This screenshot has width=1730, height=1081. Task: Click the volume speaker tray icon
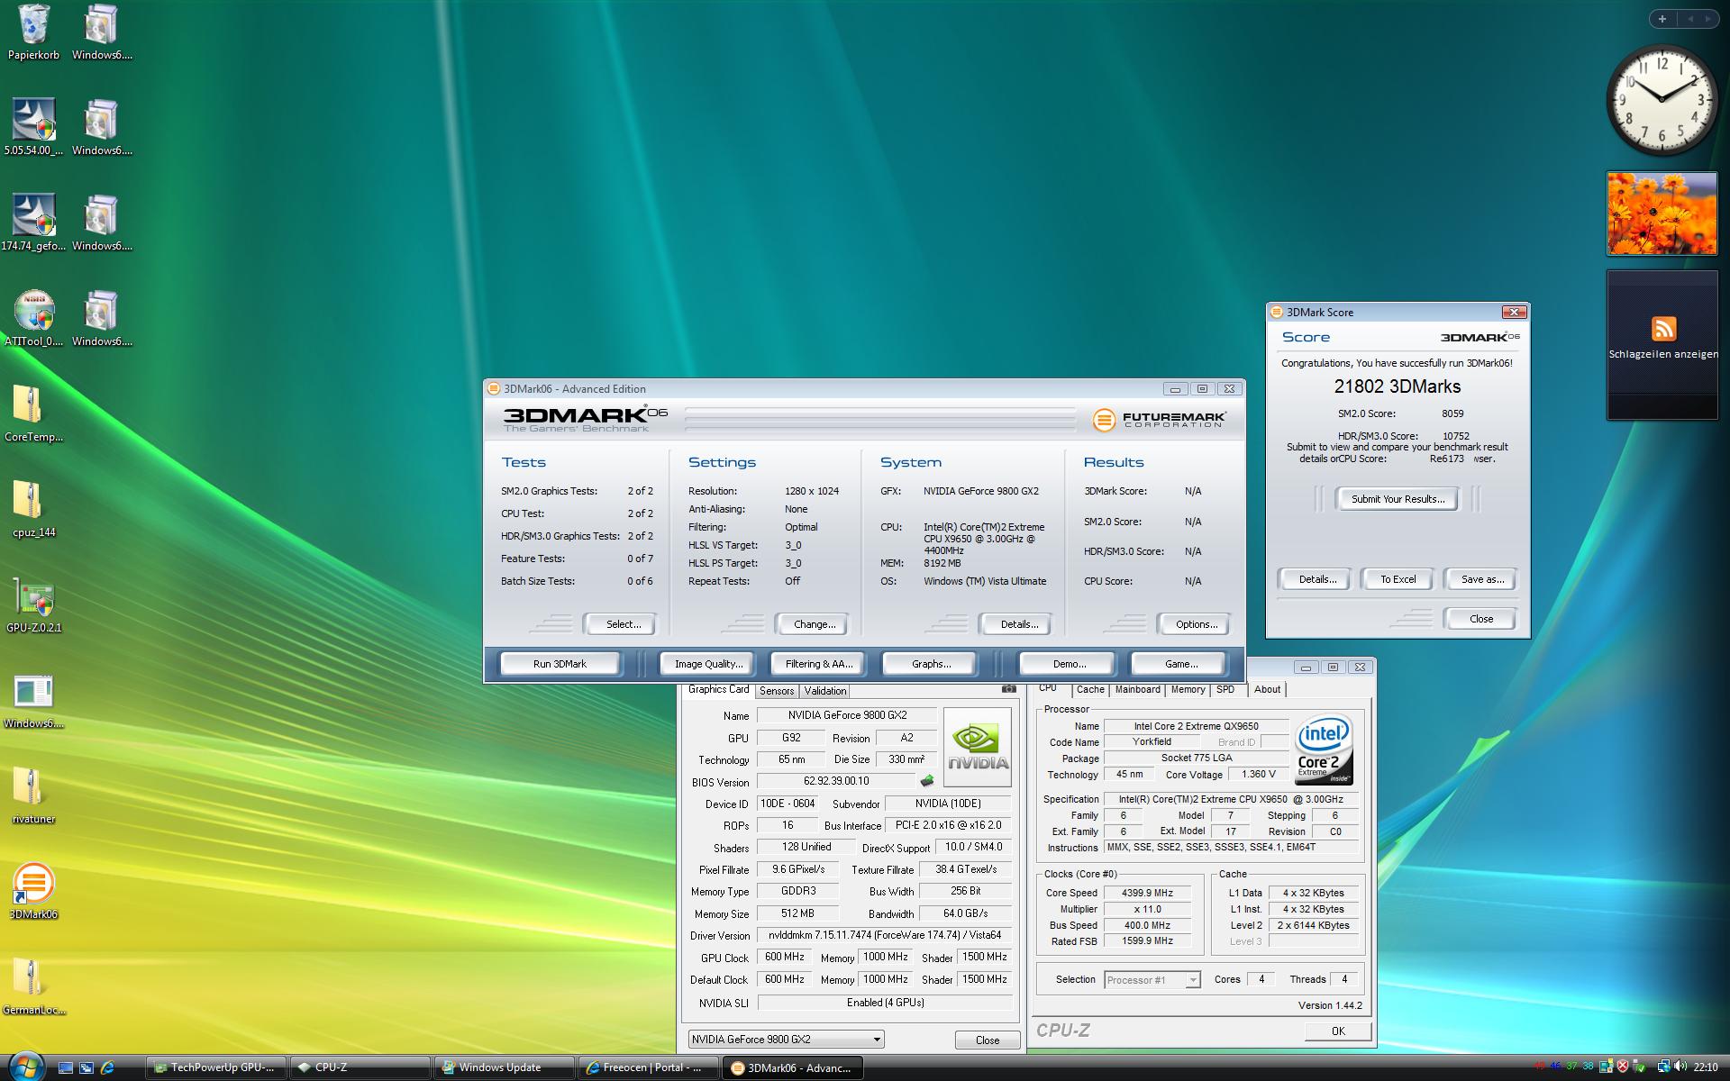(1680, 1067)
